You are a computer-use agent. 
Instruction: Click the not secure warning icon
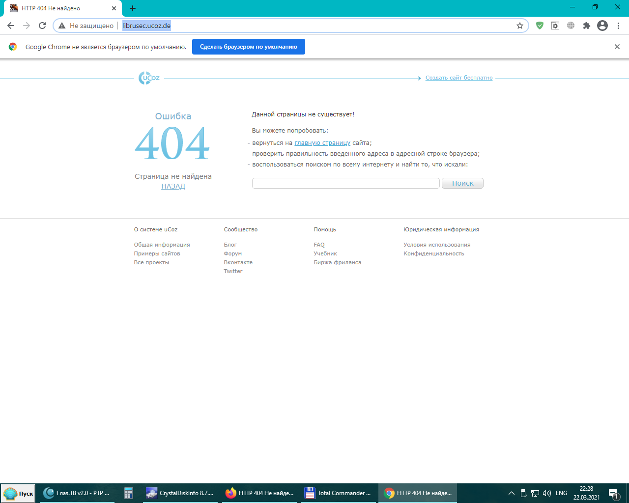point(62,26)
